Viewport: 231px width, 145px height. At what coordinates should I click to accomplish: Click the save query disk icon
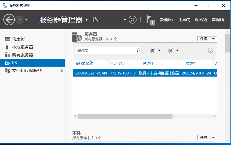(171, 50)
